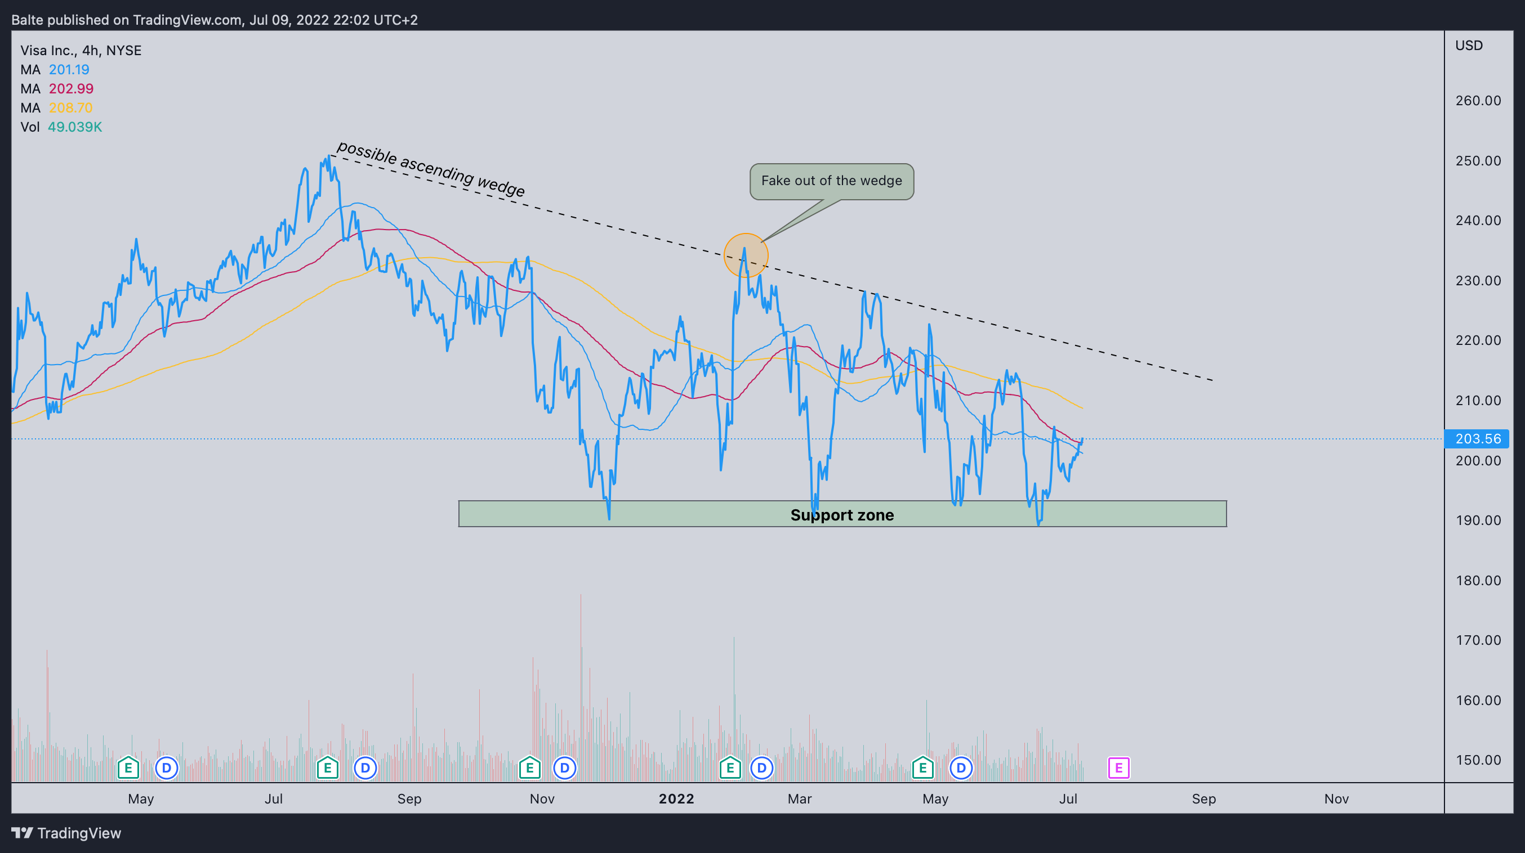Click the first Jul label on time axis
1525x853 pixels.
point(274,798)
